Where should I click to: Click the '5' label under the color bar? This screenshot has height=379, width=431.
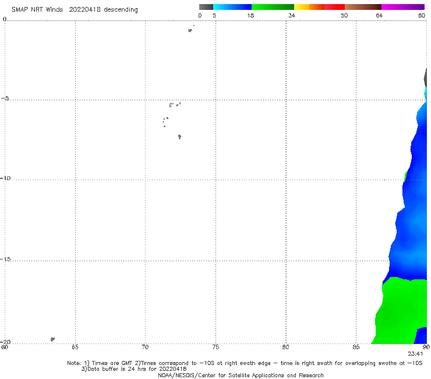click(214, 15)
